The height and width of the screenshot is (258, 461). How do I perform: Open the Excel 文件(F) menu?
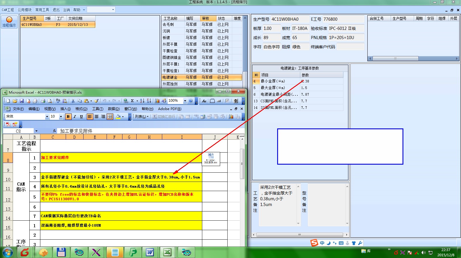(18, 109)
